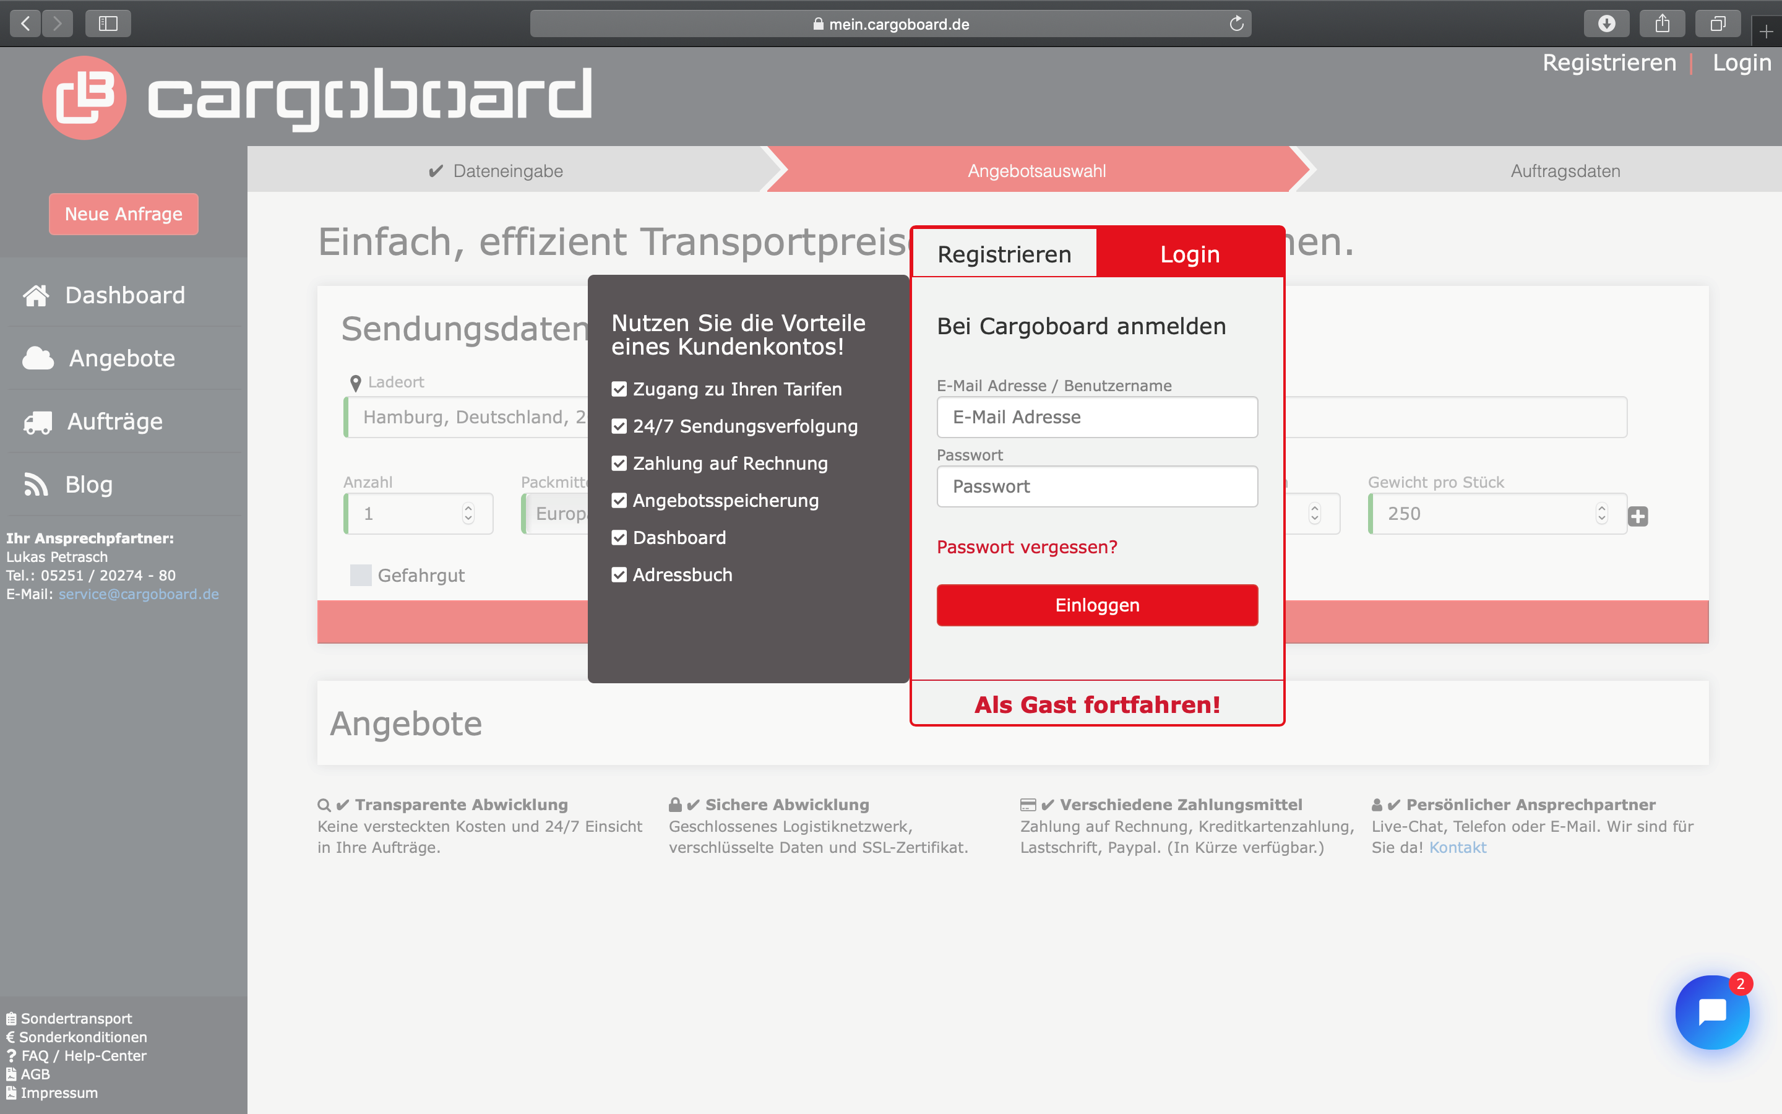Image resolution: width=1782 pixels, height=1114 pixels.
Task: Open Dashboard in the sidebar menu
Action: click(x=124, y=295)
